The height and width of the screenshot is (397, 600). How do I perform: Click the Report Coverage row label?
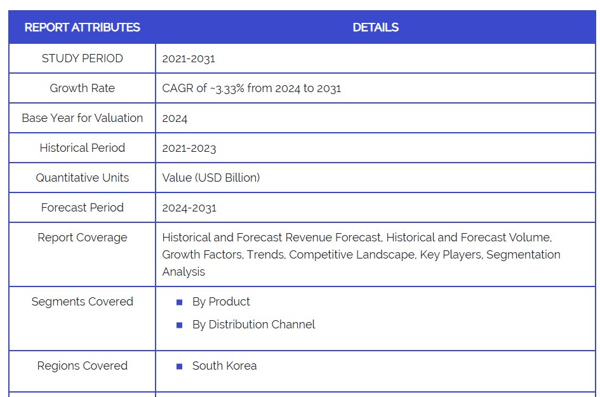tap(82, 238)
